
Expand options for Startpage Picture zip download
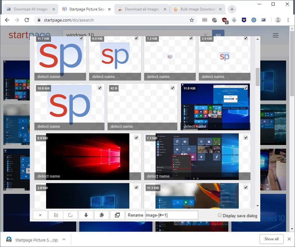pyautogui.click(x=64, y=240)
